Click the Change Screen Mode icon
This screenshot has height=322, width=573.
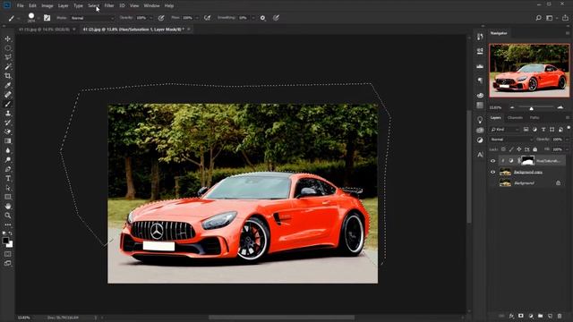click(8, 263)
